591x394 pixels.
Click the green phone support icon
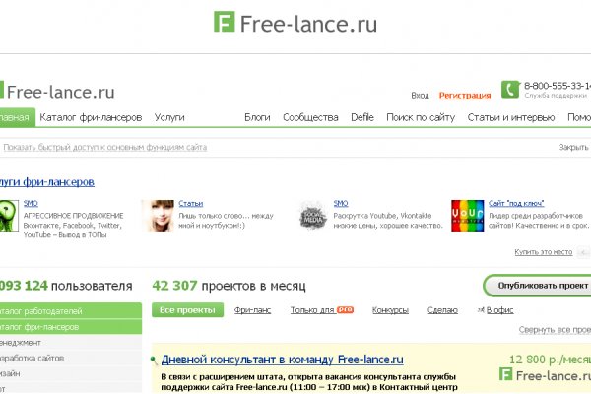click(x=509, y=89)
